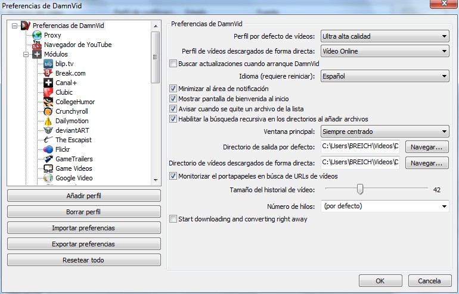Uncheck Minimizar al área de notificación

(x=173, y=88)
